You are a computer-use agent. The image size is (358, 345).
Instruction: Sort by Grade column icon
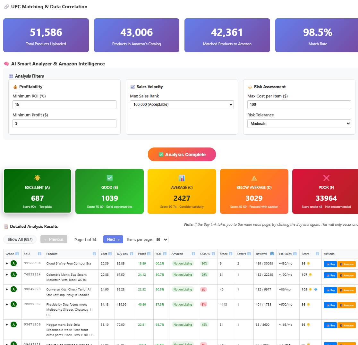pyautogui.click(x=17, y=254)
